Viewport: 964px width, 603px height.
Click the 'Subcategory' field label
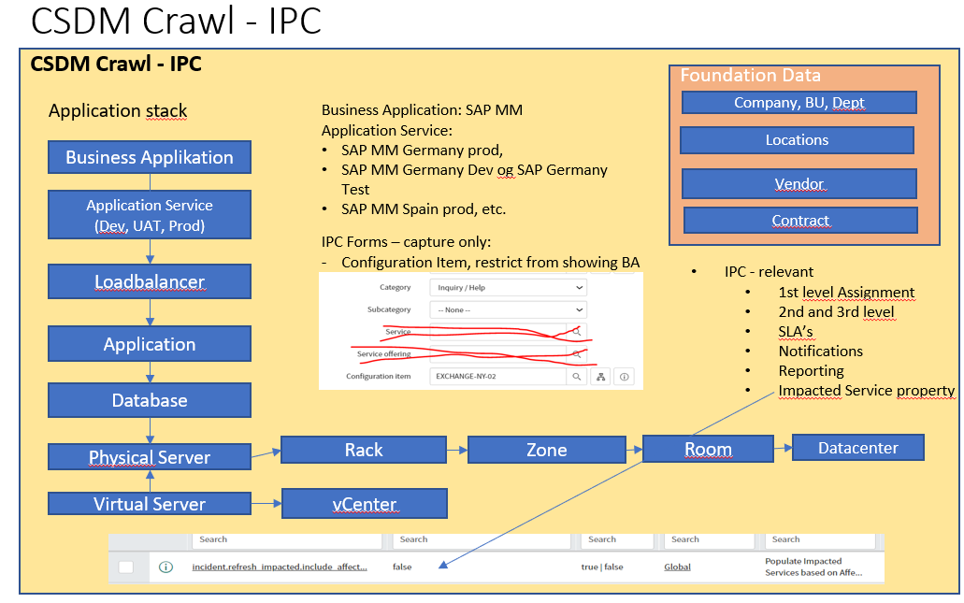(389, 309)
